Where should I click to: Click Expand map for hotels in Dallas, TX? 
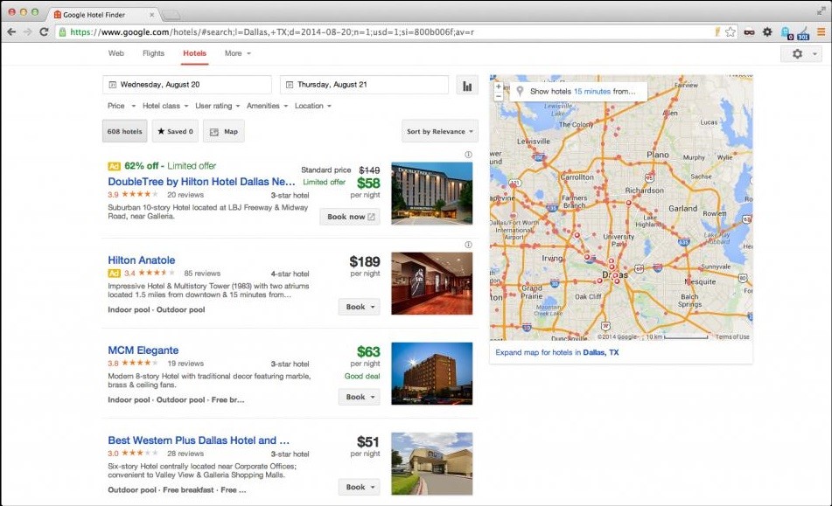click(557, 352)
